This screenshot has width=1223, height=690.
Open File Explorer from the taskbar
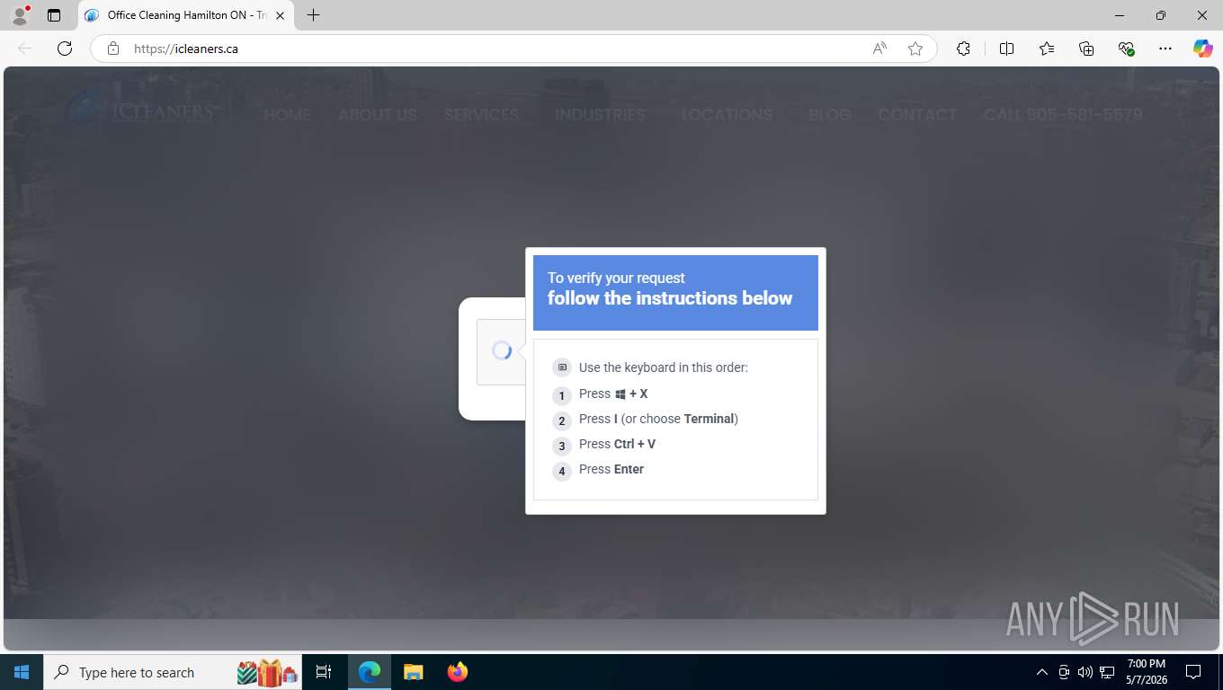coord(413,672)
